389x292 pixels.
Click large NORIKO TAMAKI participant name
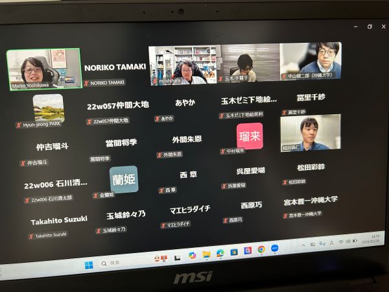click(115, 67)
